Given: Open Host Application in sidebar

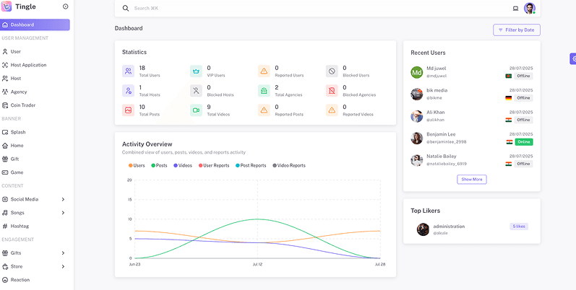Looking at the screenshot, I should pos(35,65).
